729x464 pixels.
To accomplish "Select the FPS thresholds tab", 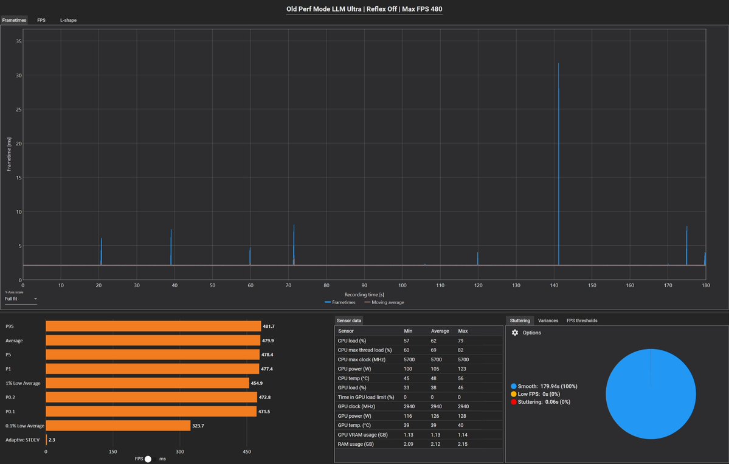I will point(582,320).
